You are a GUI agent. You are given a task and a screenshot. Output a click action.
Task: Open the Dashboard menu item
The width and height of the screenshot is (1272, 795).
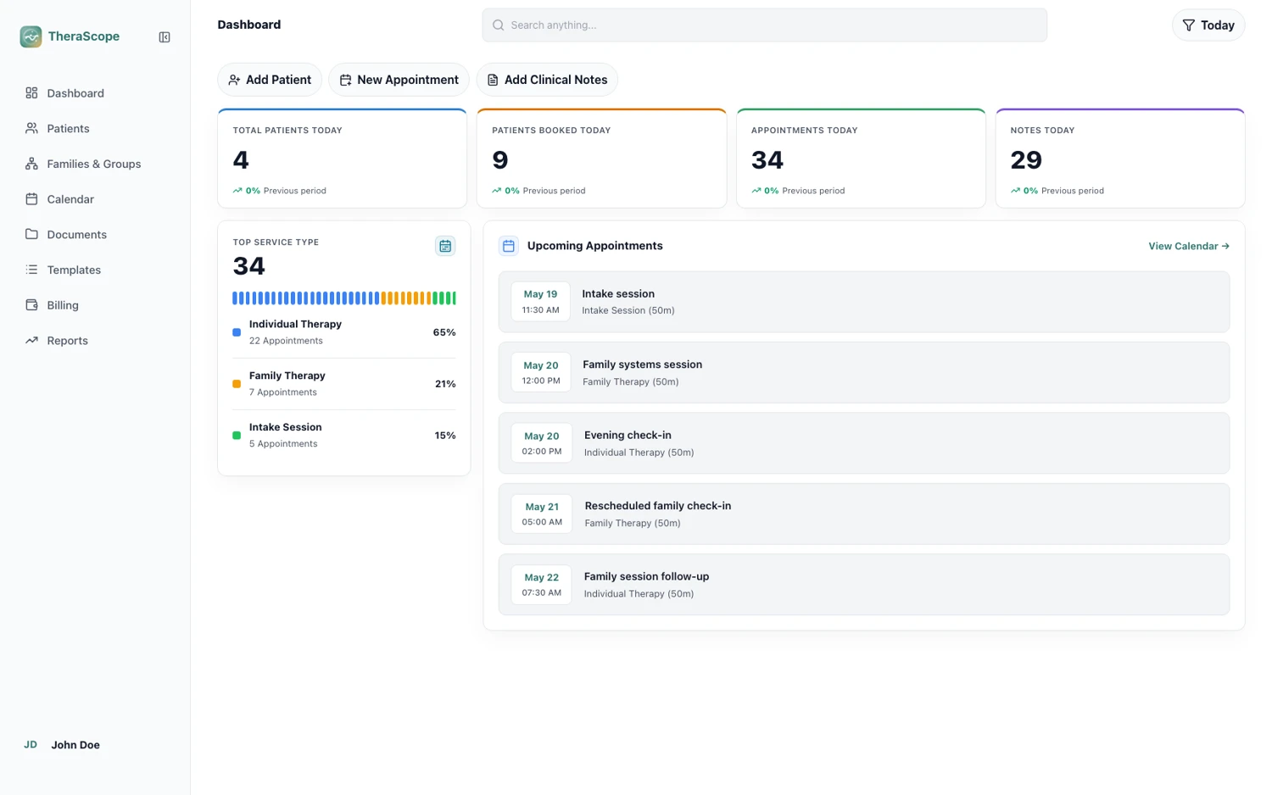pos(95,93)
